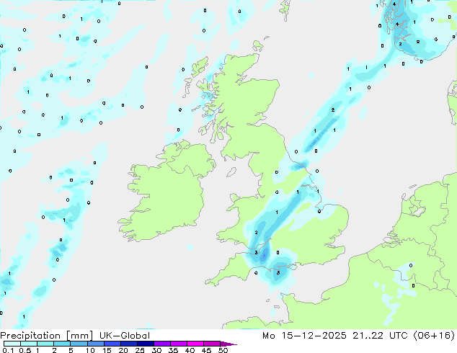The width and height of the screenshot is (457, 353).
Task: Click the above-50 arrow tip of legend
Action: [x=228, y=344]
